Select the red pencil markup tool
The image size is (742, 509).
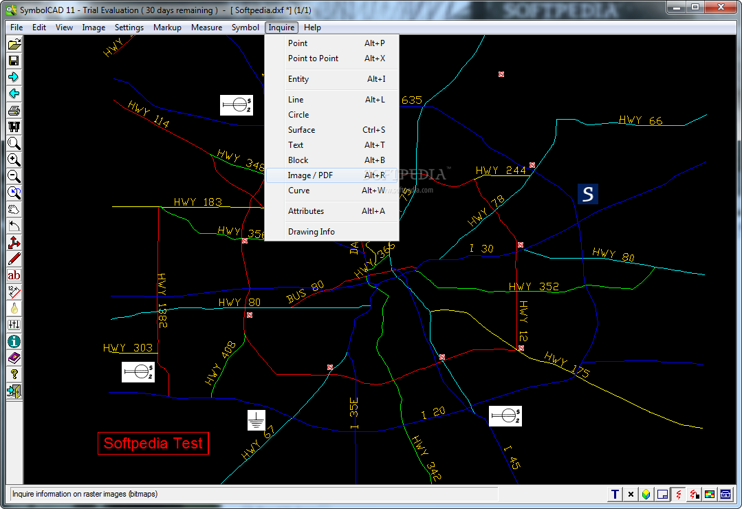(x=14, y=259)
